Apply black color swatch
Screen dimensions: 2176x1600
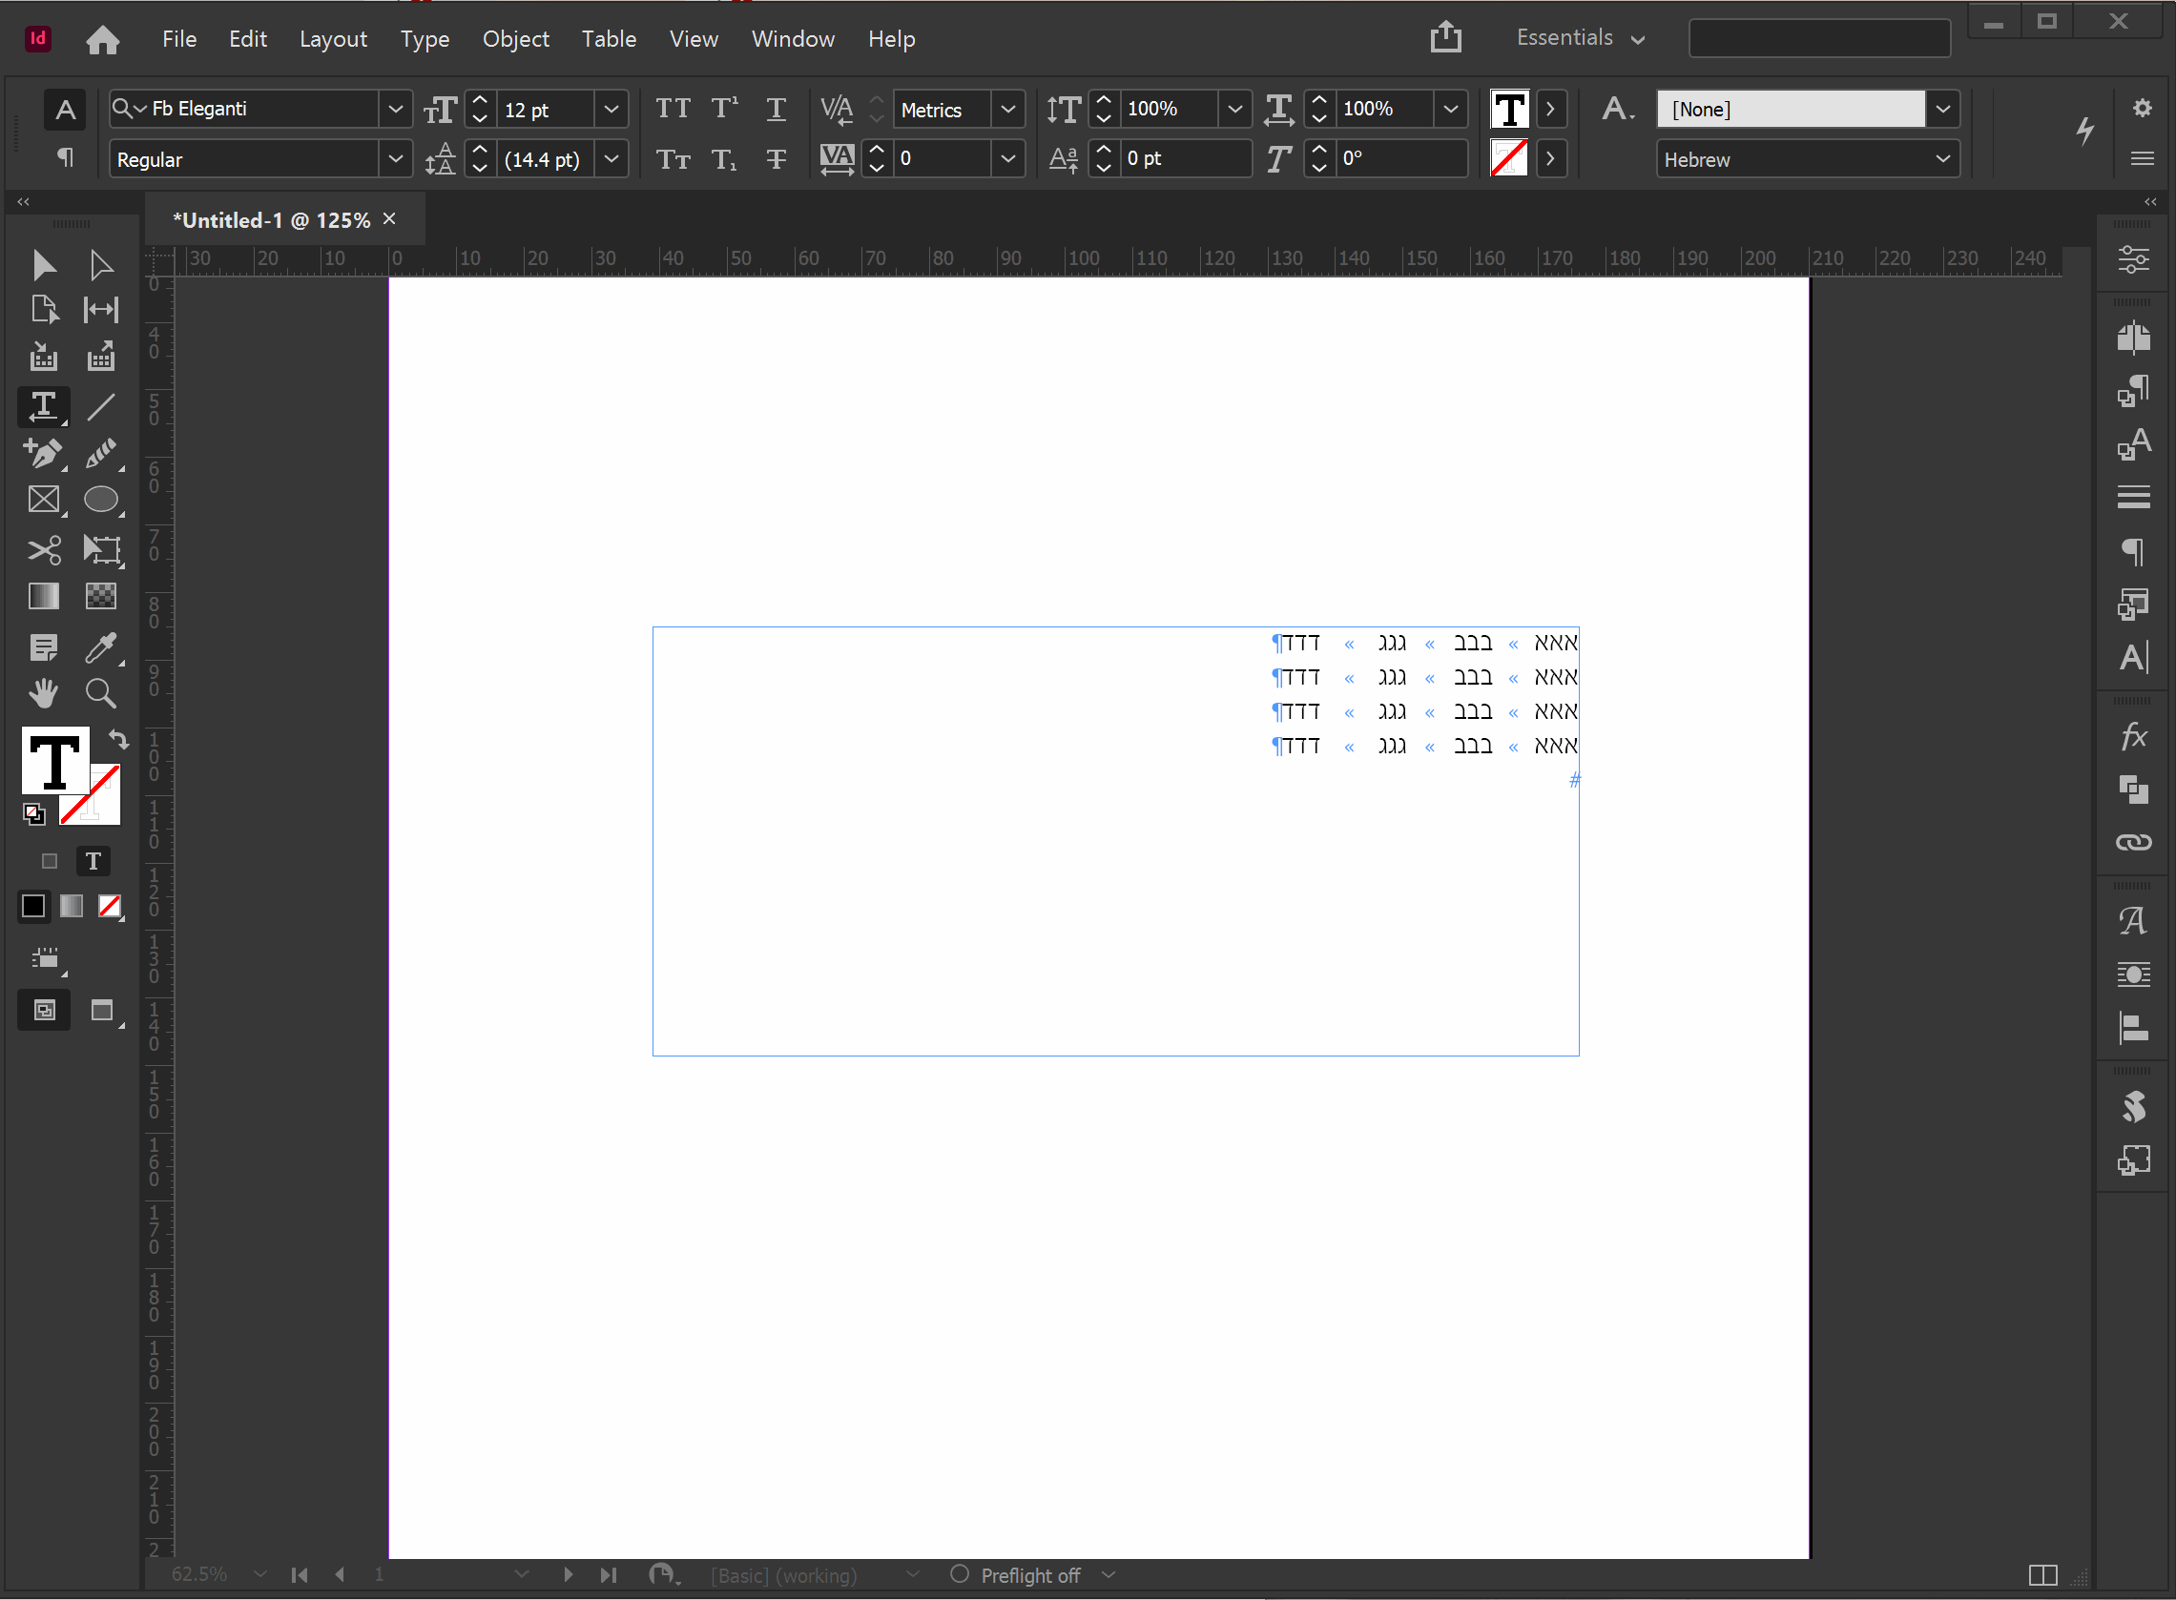(x=33, y=906)
